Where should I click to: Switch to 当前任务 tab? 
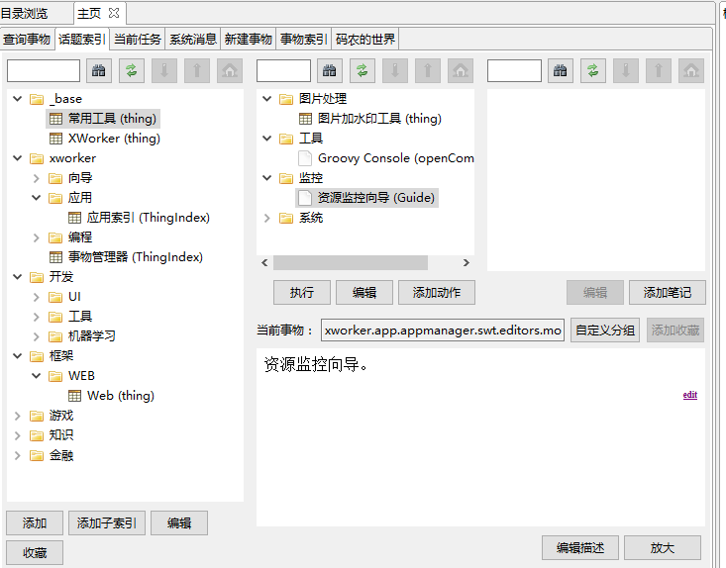pos(138,39)
